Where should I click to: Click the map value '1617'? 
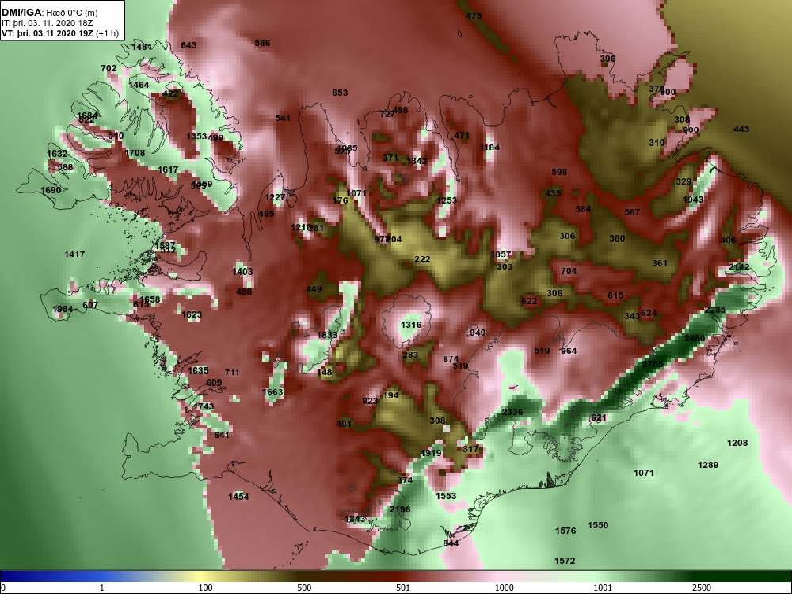(x=168, y=169)
